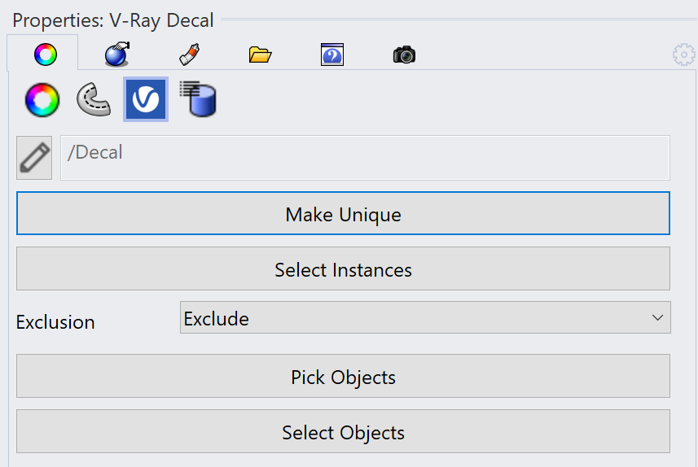Open the blue cylinder mesh properties icon

click(198, 98)
